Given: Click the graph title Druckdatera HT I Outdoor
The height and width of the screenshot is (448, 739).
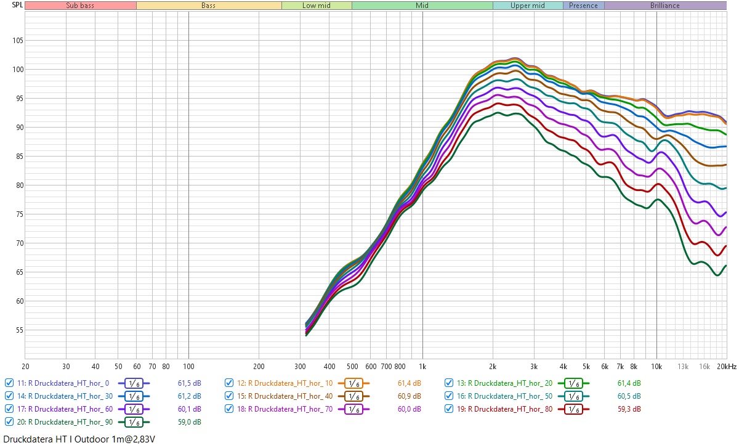Looking at the screenshot, I should (78, 439).
